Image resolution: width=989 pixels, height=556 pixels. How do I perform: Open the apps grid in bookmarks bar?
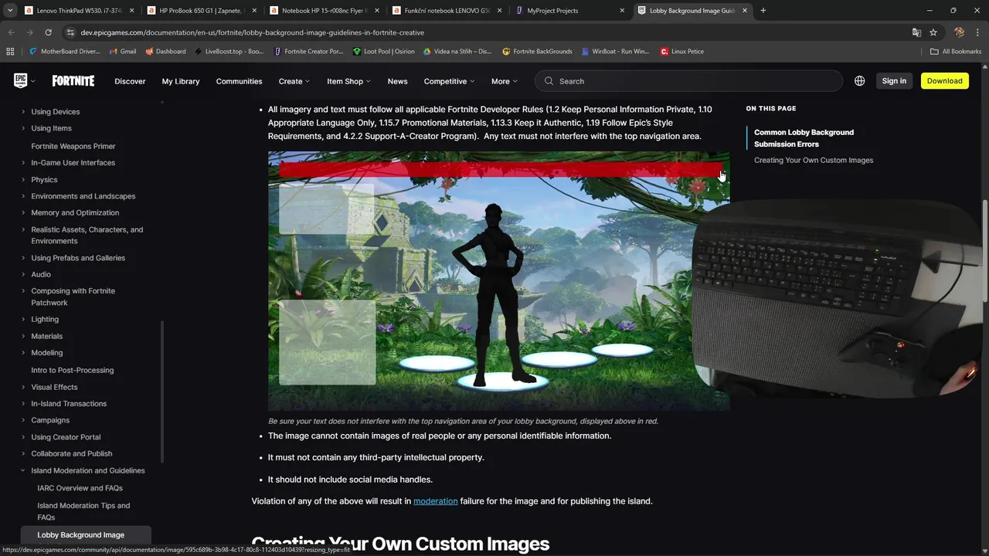(x=10, y=52)
